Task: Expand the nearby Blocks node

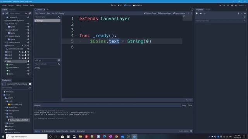Action: click(6, 42)
